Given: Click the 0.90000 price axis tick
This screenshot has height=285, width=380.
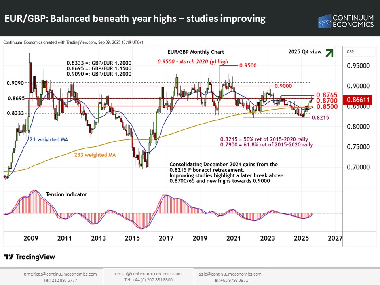Looking at the screenshot, I should coord(358,86).
